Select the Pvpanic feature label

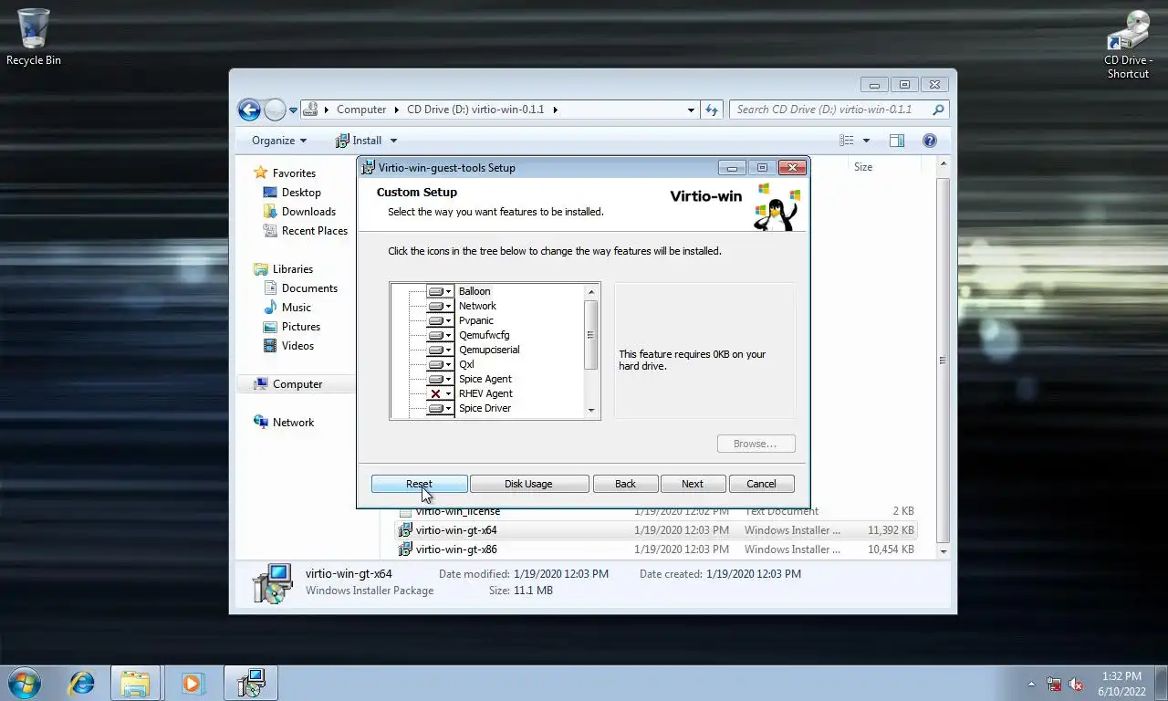coord(475,320)
